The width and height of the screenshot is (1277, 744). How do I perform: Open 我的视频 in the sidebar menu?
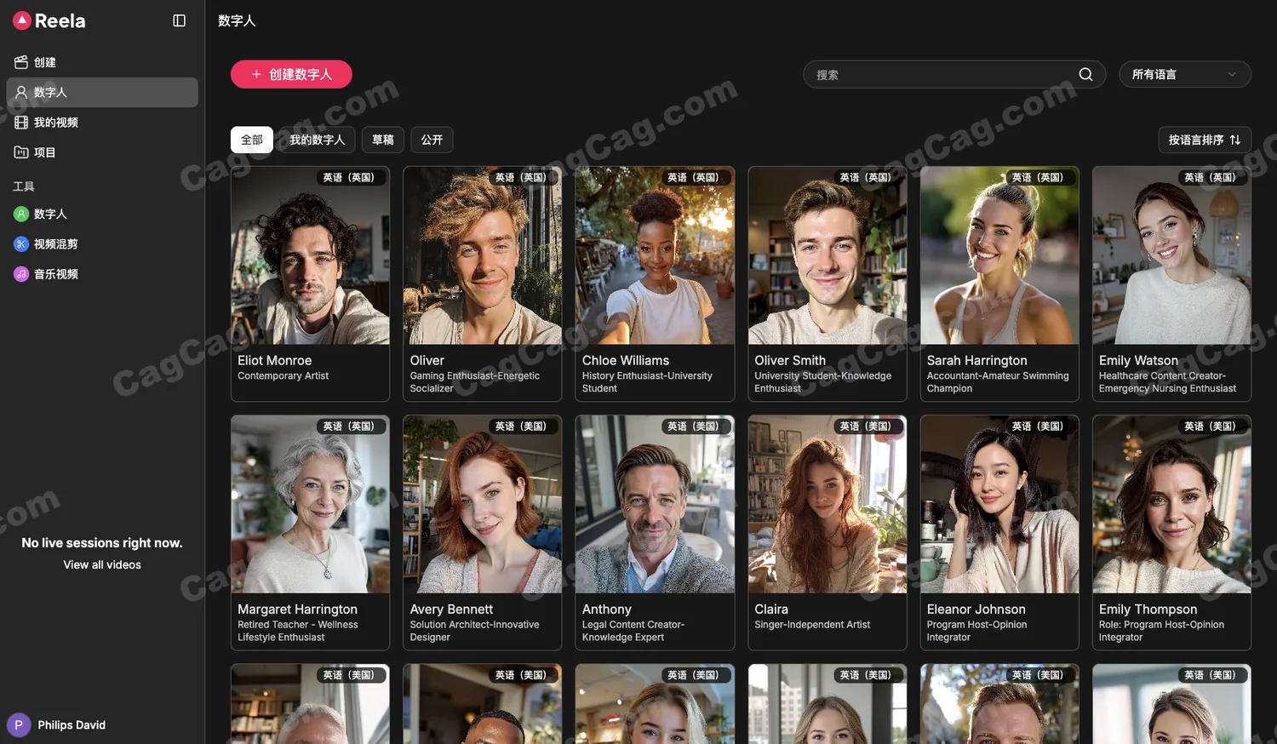point(102,123)
